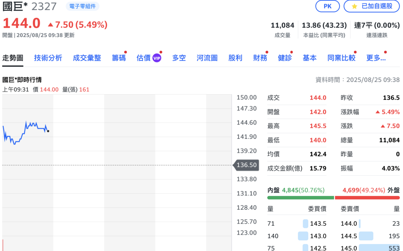This screenshot has height=251, width=403.
Task: Click the green 內盤 volume bar
Action: 301,198
